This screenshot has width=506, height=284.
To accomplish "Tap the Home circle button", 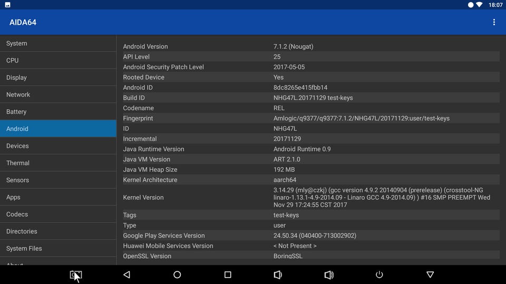I will [177, 275].
